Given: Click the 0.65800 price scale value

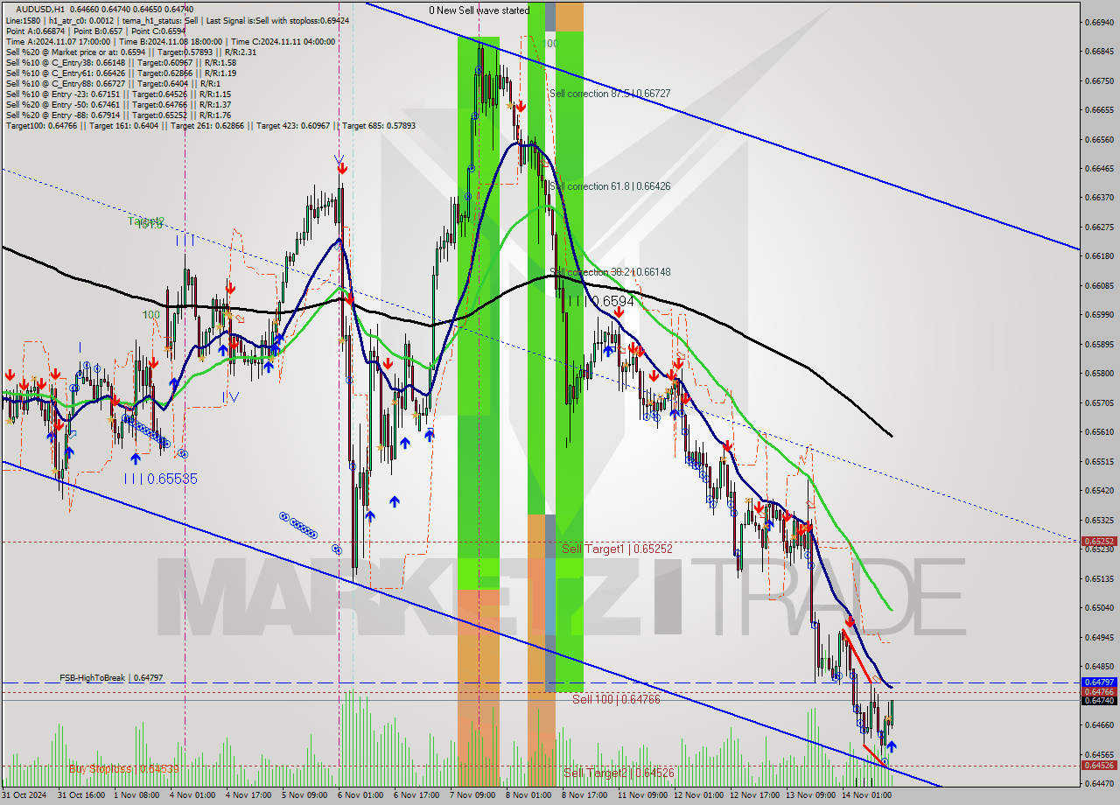Looking at the screenshot, I should 1098,374.
